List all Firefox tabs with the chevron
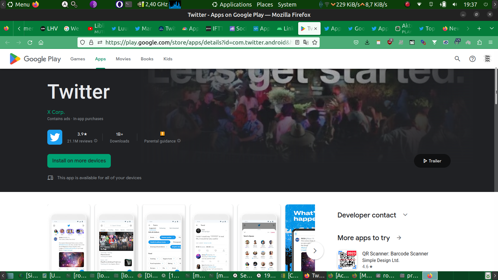 [492, 29]
